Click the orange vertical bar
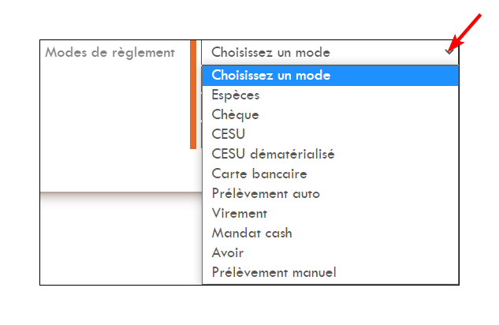The height and width of the screenshot is (325, 499). click(193, 95)
